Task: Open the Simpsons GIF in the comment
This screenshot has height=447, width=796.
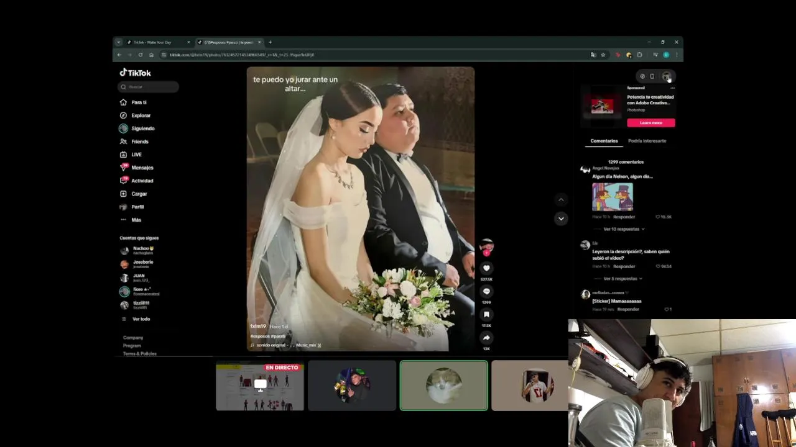Action: (613, 197)
